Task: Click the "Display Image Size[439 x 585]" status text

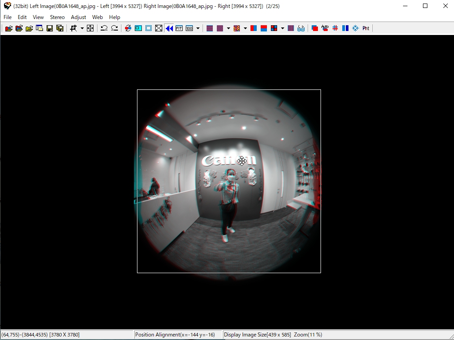Action: tap(258, 335)
